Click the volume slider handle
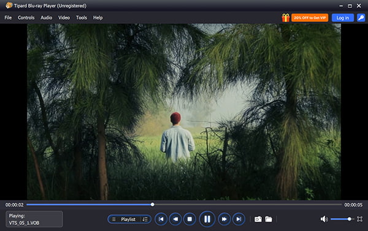Screen dimensions: 368x231 point(350,219)
